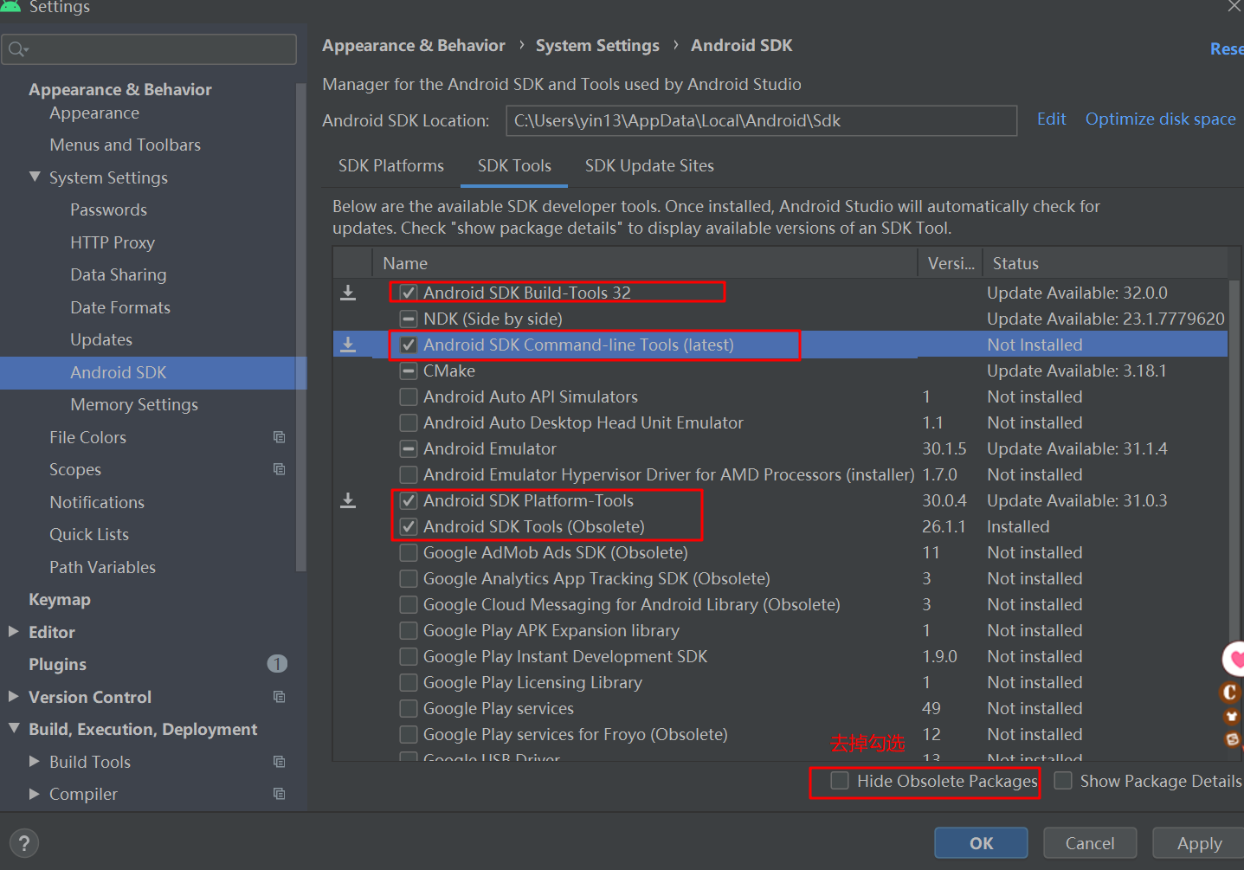Toggle the CMake checkbox
1244x870 pixels.
(x=409, y=371)
